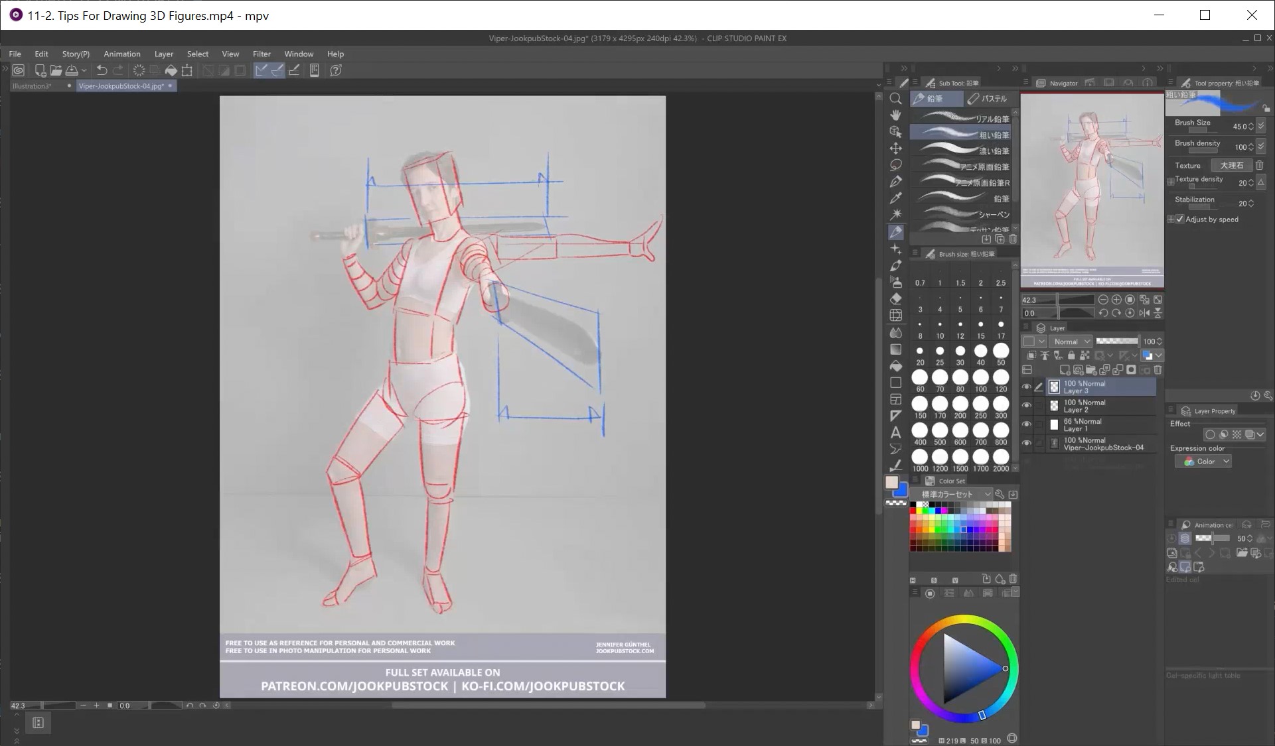The height and width of the screenshot is (746, 1275).
Task: Open the Animation menu
Action: [x=122, y=54]
